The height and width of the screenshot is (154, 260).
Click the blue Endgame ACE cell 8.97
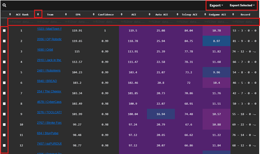click(x=217, y=41)
